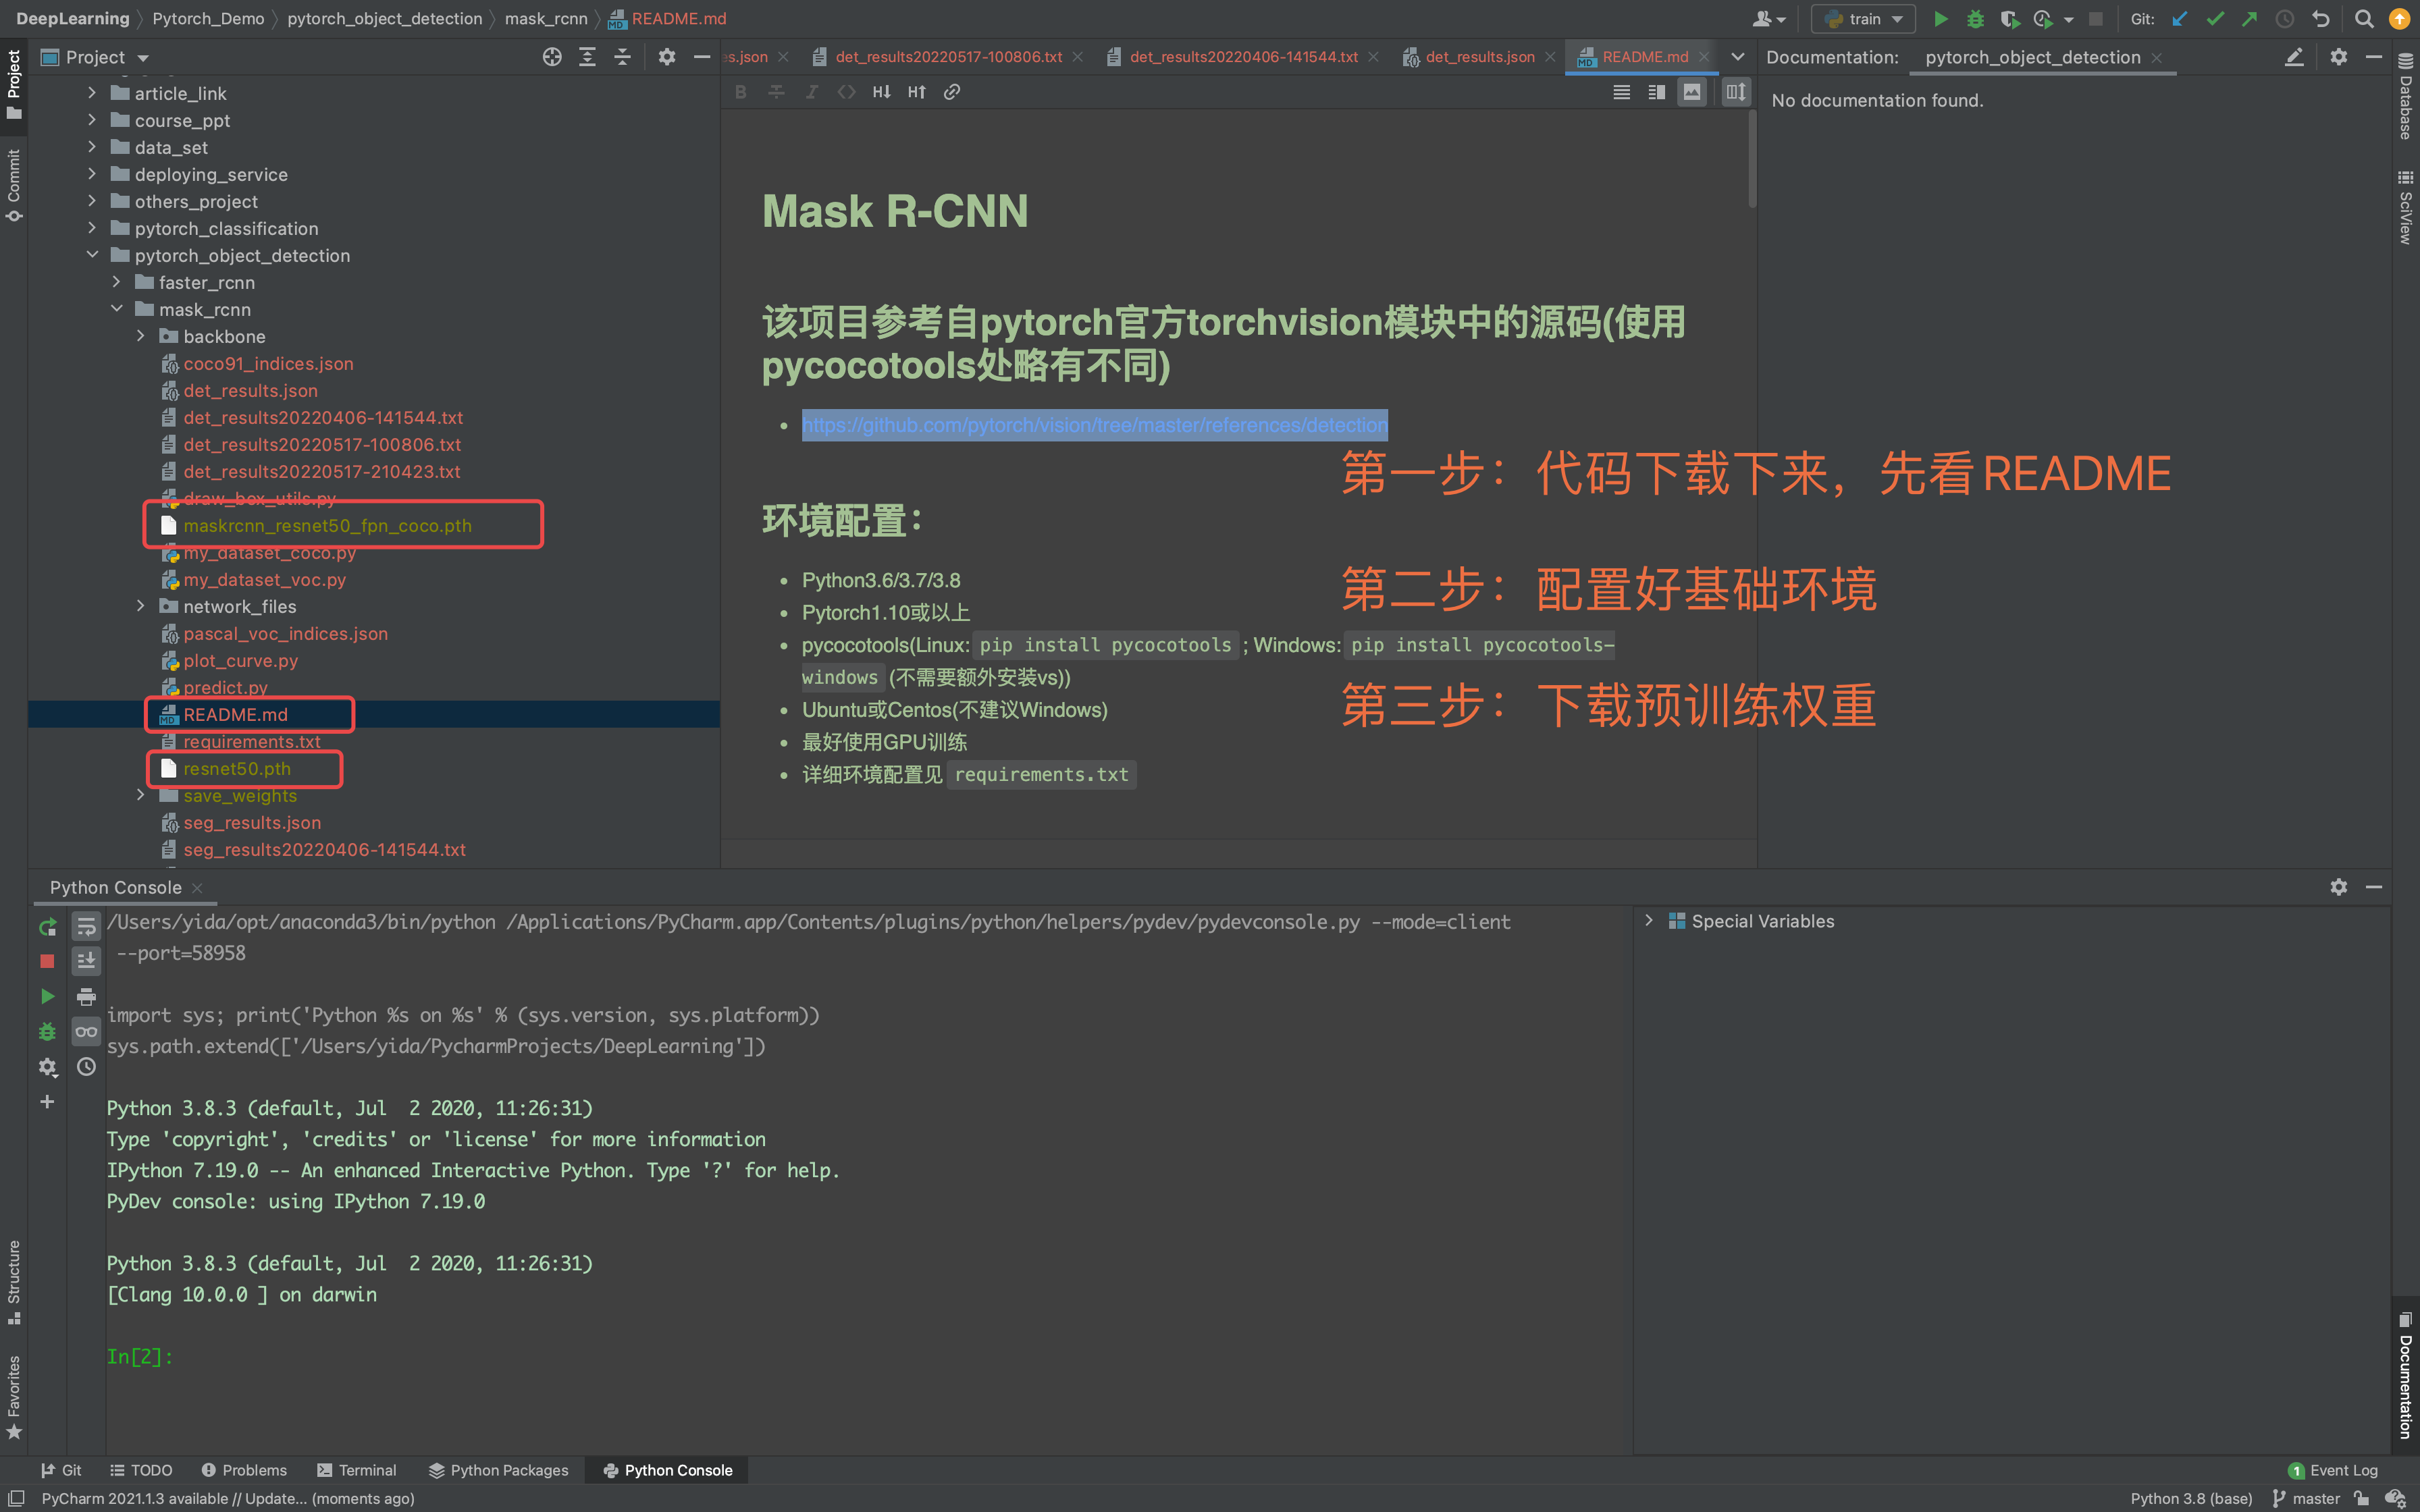
Task: Run the 'train' configuration with the green play icon
Action: click(x=1942, y=18)
